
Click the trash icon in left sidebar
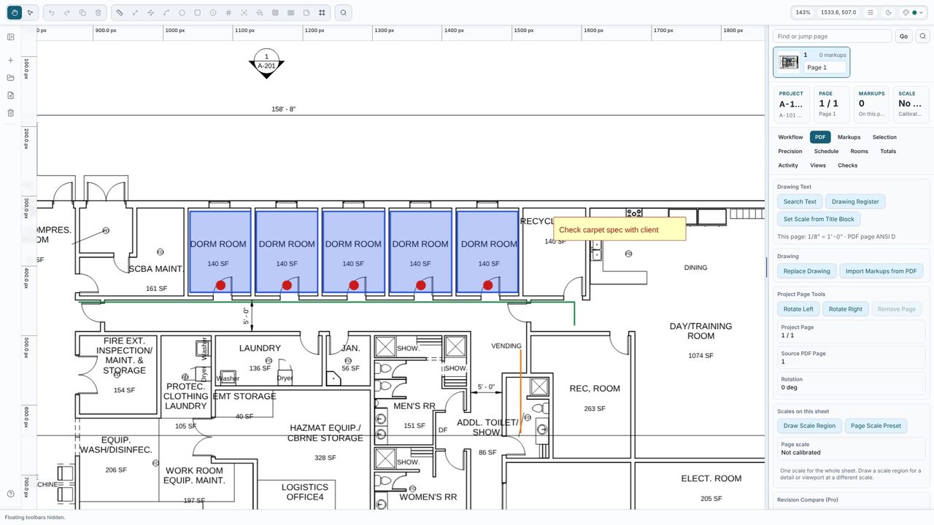pos(11,112)
